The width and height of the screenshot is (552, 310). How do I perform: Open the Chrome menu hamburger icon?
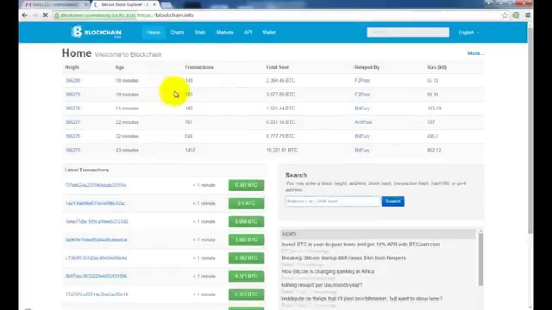coord(528,15)
